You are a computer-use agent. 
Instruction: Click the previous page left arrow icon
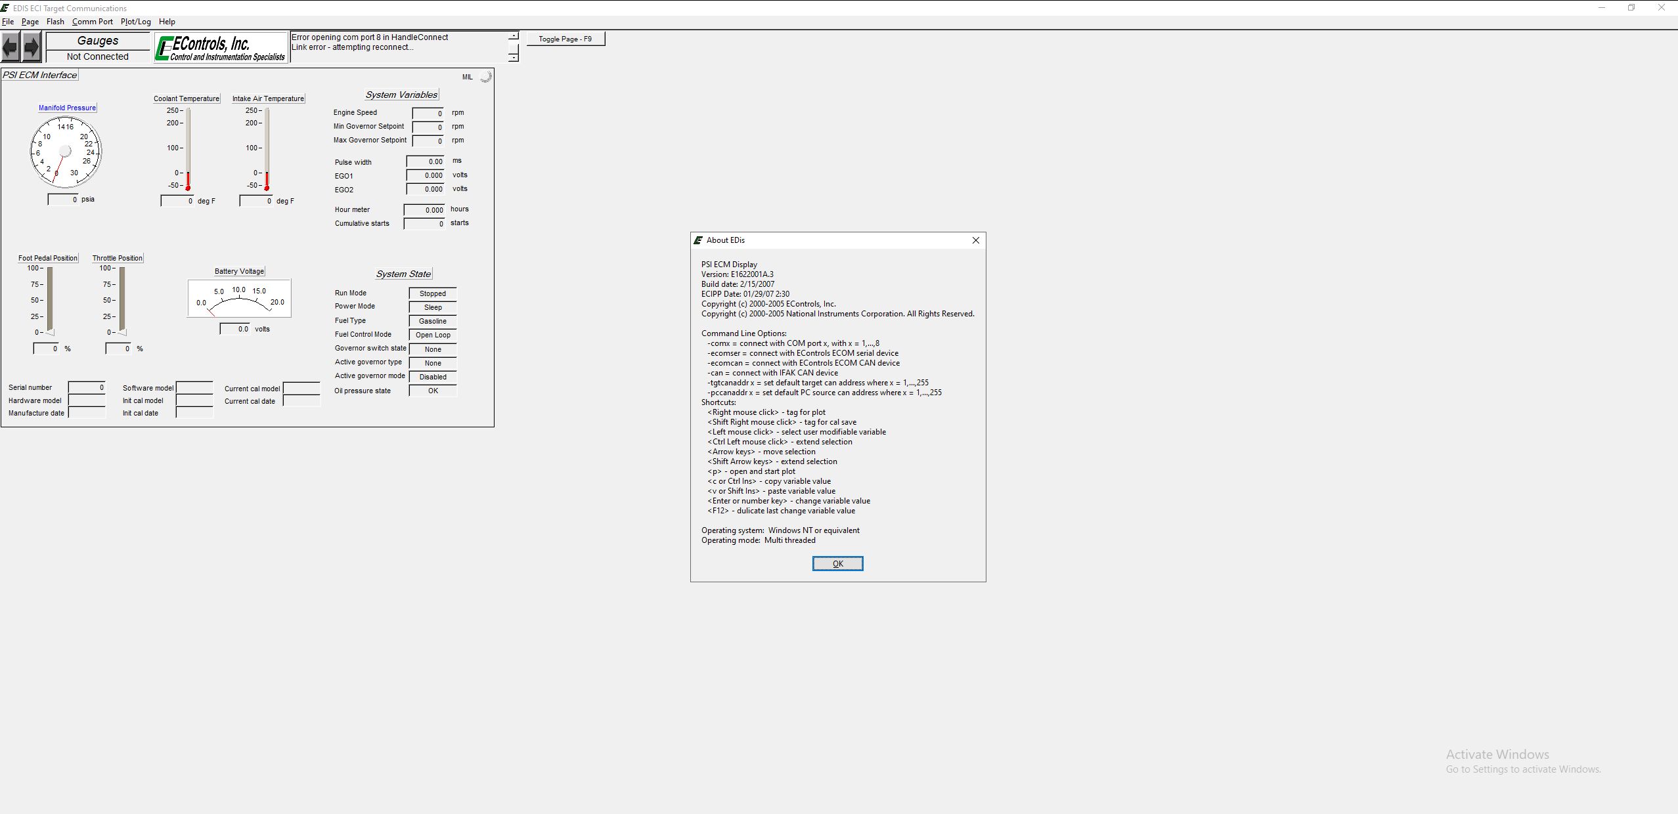coord(11,47)
